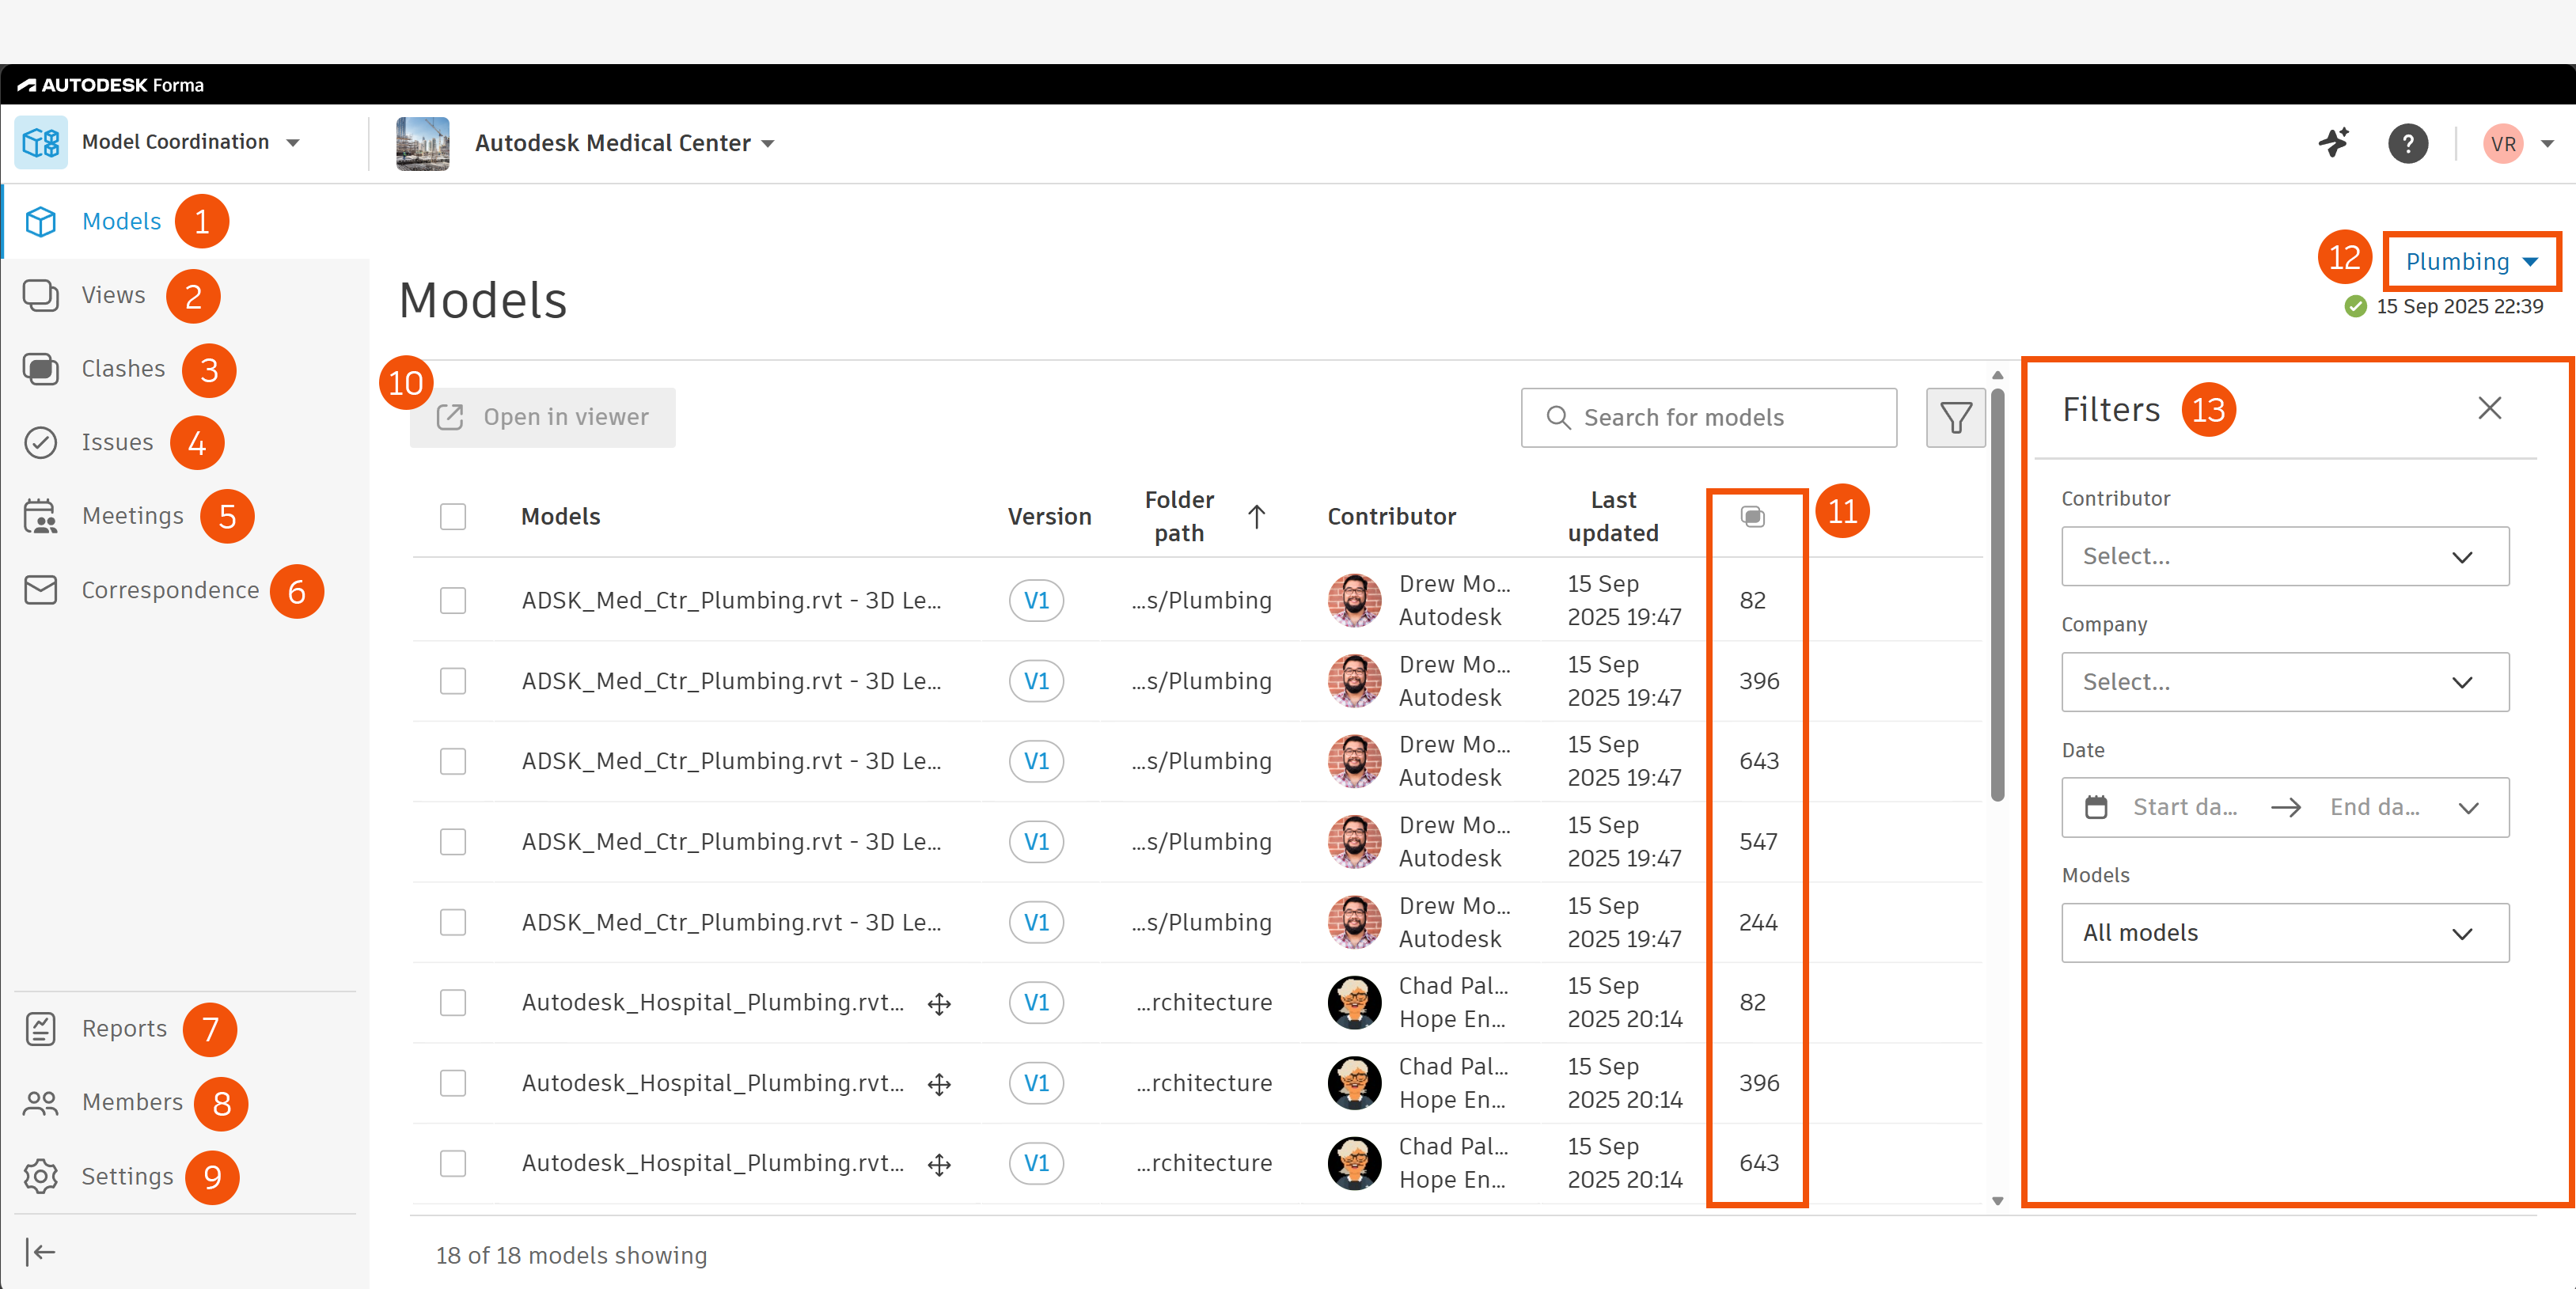This screenshot has width=2576, height=1289.
Task: Click the models table vertical scrollbar
Action: pyautogui.click(x=1997, y=595)
